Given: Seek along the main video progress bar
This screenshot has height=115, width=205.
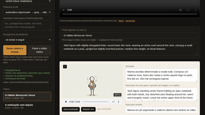Looking at the screenshot, I should 130,14.
